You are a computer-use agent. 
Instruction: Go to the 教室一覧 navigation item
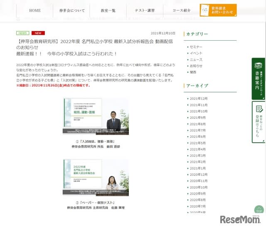pyautogui.click(x=108, y=10)
